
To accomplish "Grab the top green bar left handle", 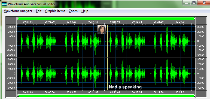I will (18, 19).
